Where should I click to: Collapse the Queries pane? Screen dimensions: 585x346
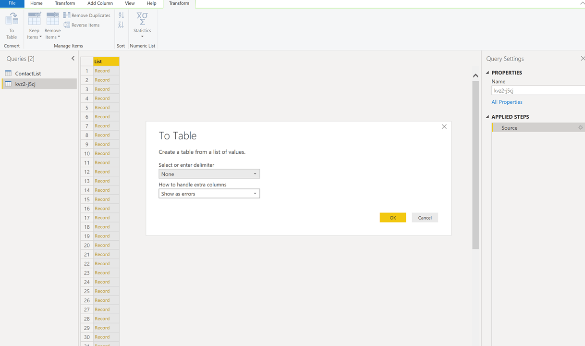(x=73, y=59)
